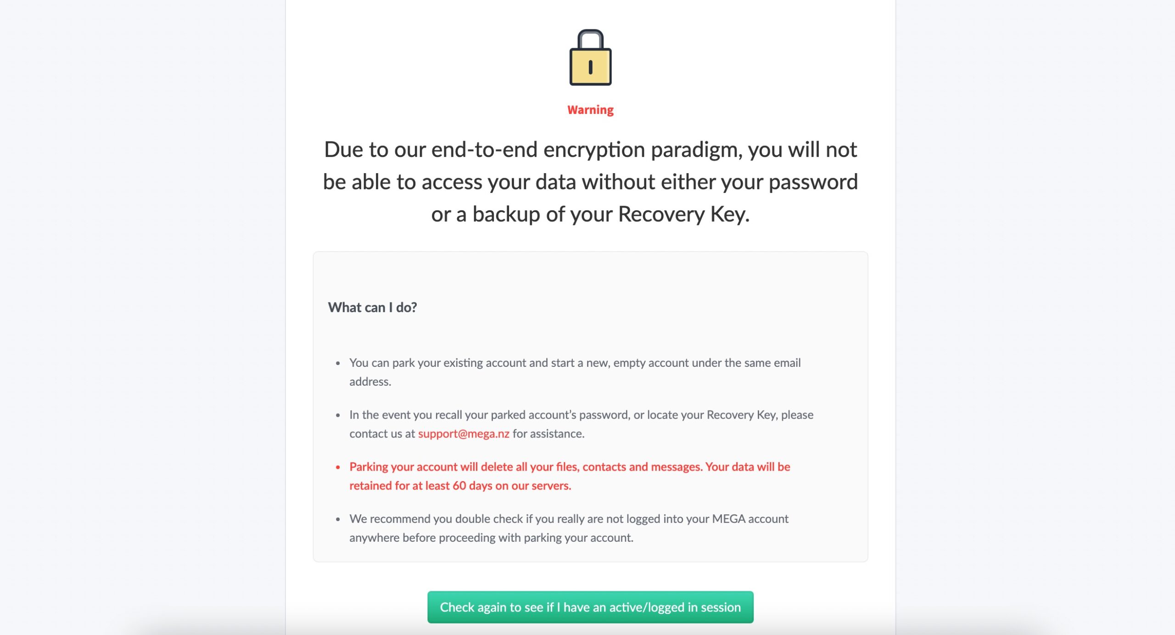Email support@mega.nz for assistance

coord(464,433)
